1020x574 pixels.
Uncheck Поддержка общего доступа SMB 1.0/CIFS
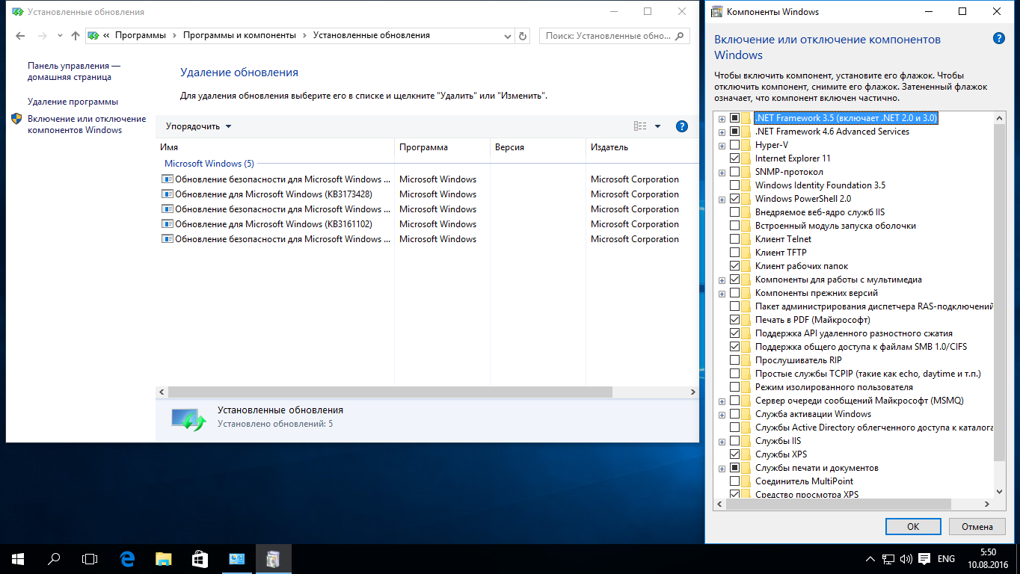tap(734, 347)
